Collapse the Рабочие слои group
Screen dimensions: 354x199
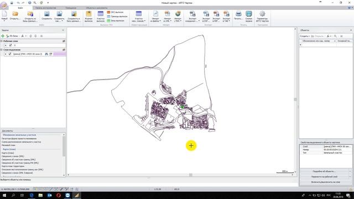[1, 41]
